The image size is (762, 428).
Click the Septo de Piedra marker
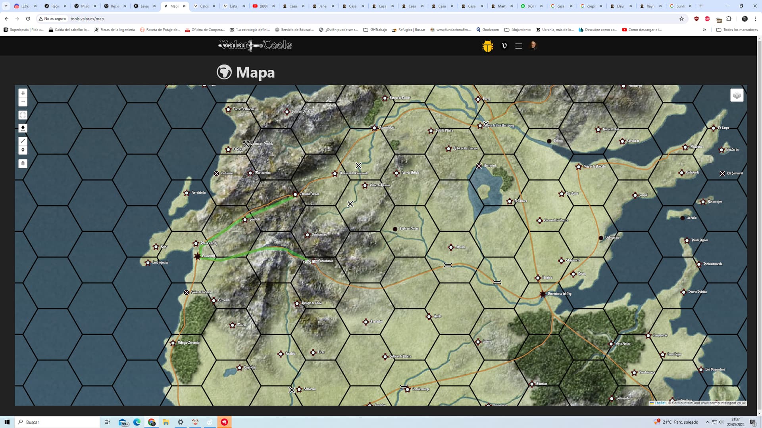tap(395, 229)
